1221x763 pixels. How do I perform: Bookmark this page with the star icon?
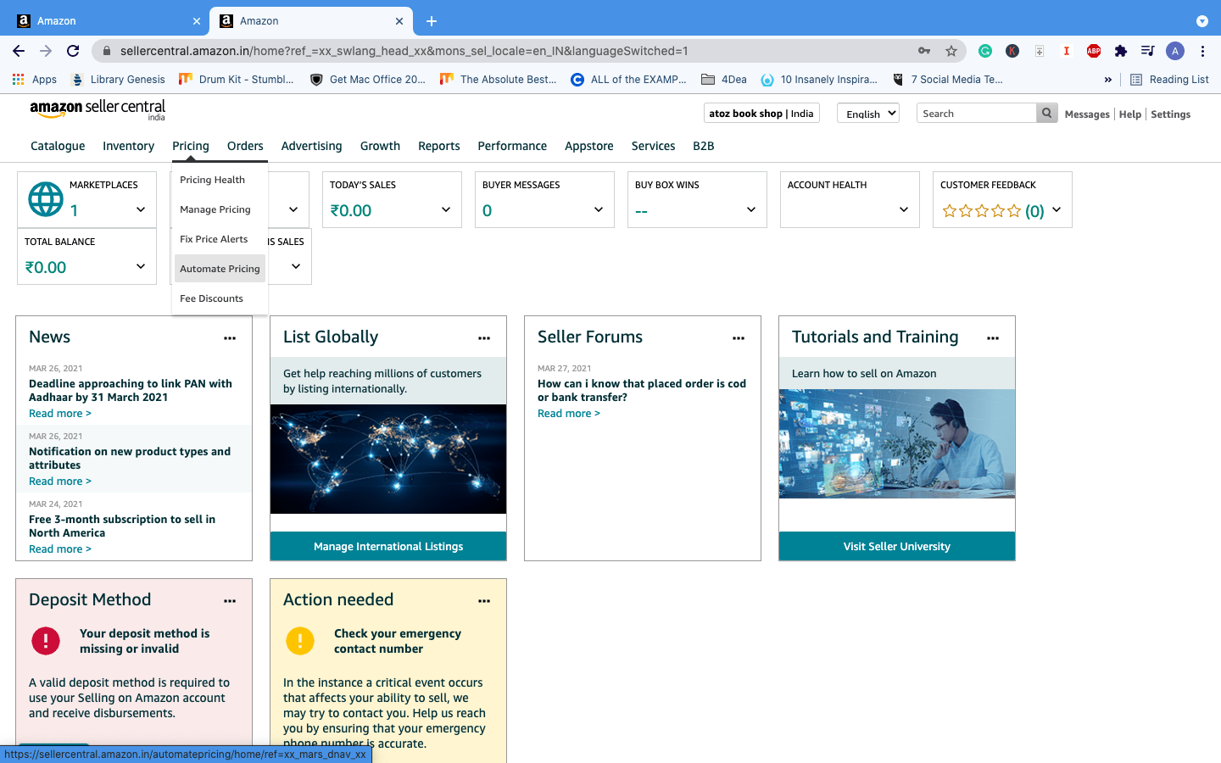(x=951, y=51)
